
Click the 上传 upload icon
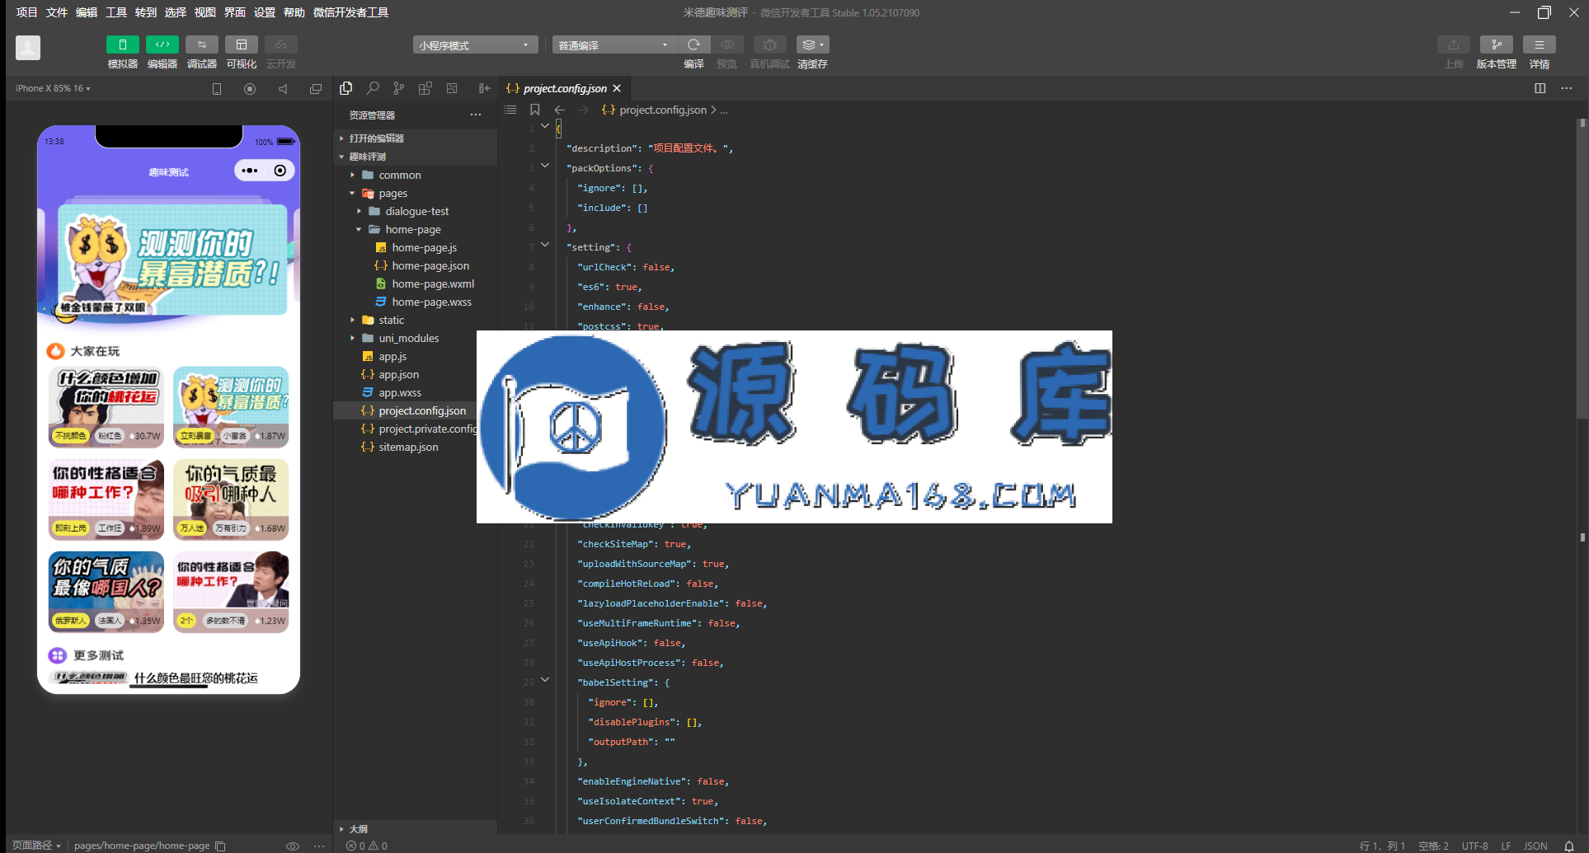(1454, 45)
